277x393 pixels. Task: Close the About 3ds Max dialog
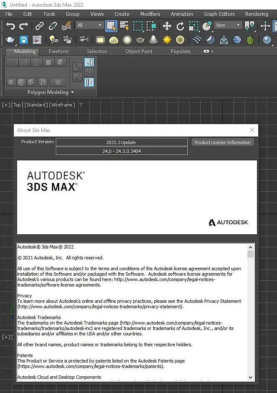pos(252,130)
